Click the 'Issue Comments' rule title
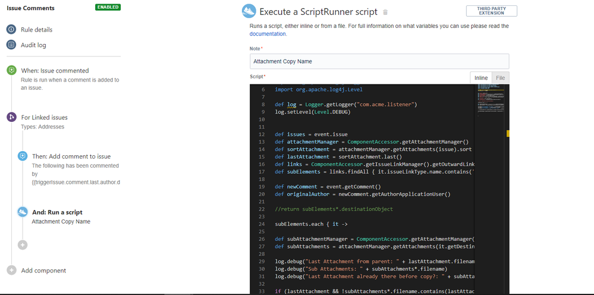 pyautogui.click(x=31, y=8)
